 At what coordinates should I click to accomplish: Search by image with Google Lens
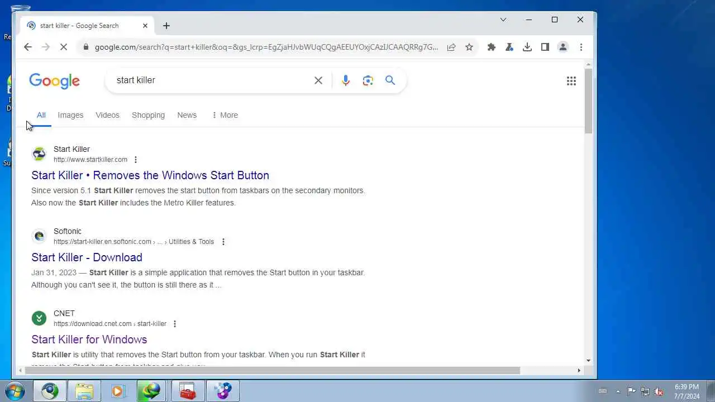point(368,80)
